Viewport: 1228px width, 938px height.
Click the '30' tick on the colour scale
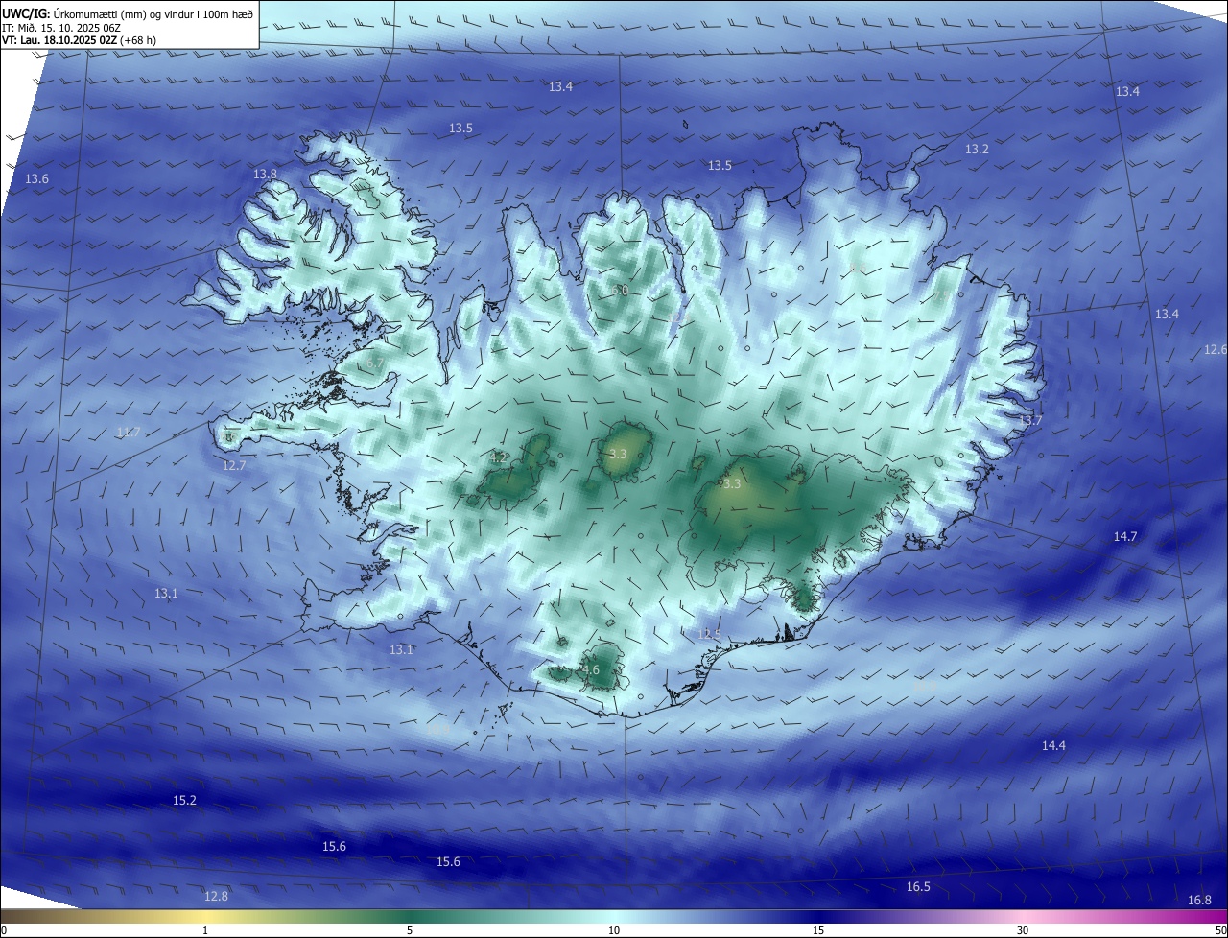pyautogui.click(x=1023, y=930)
